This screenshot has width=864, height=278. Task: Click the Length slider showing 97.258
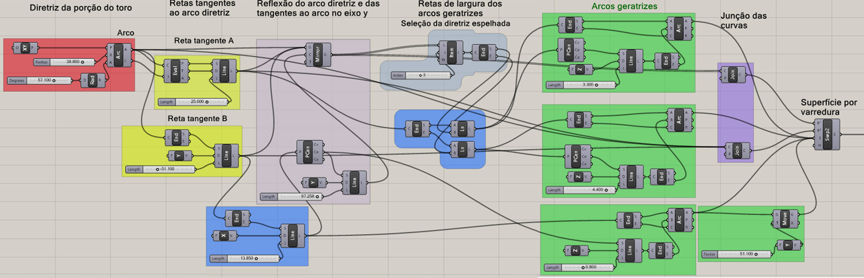coord(292,196)
